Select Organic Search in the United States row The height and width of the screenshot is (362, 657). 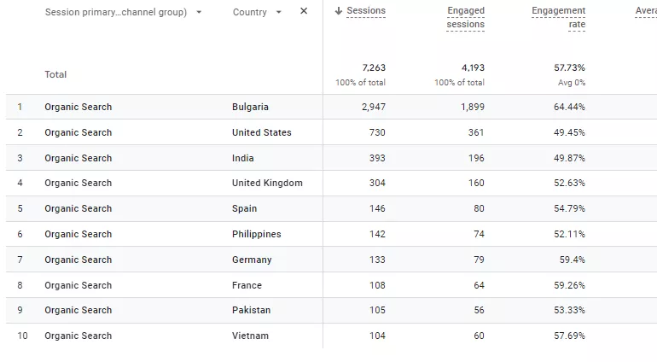78,132
